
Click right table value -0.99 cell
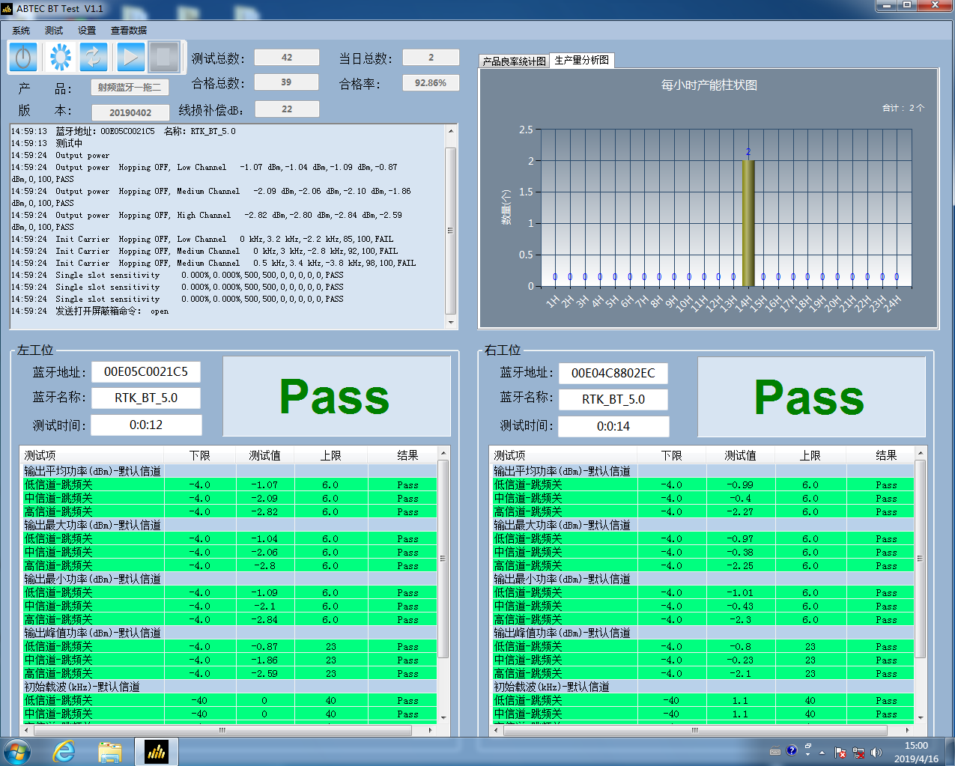click(740, 485)
